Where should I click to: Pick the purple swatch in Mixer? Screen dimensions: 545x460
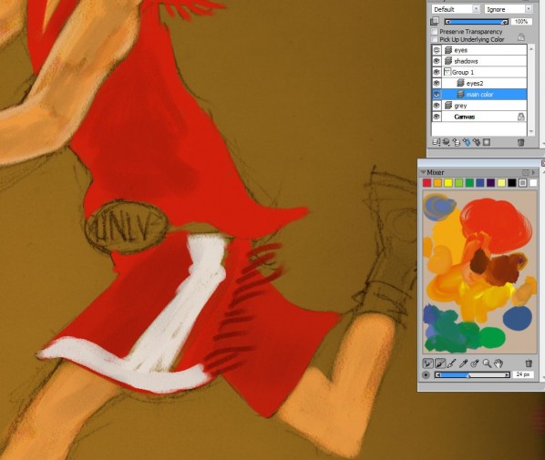click(490, 183)
